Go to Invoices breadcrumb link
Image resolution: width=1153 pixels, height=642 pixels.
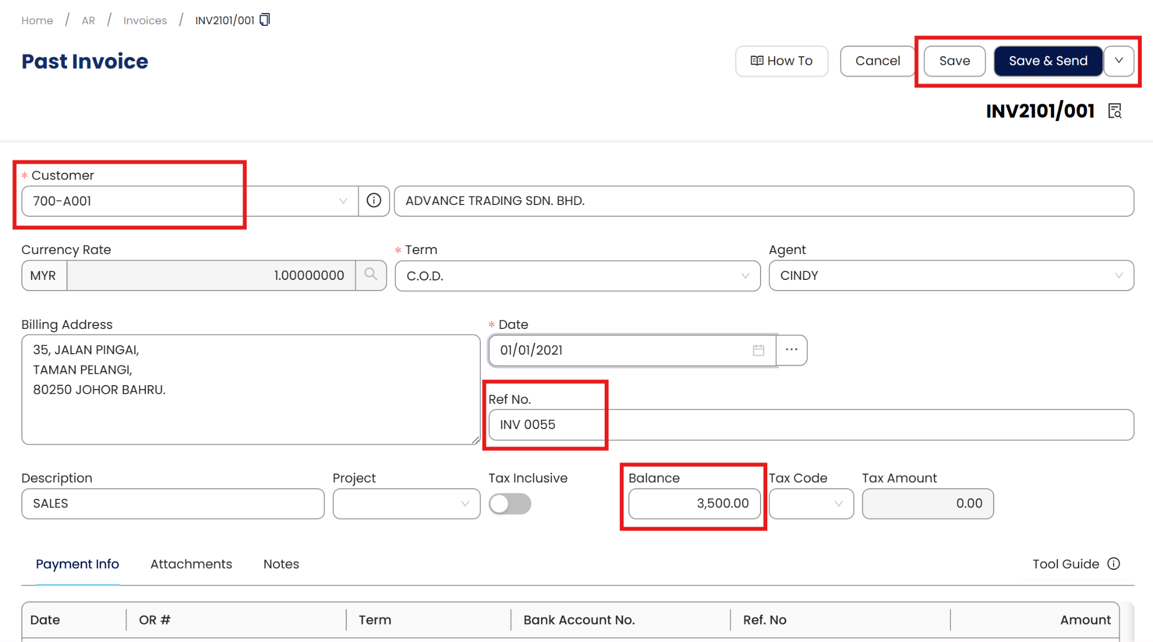pyautogui.click(x=145, y=20)
